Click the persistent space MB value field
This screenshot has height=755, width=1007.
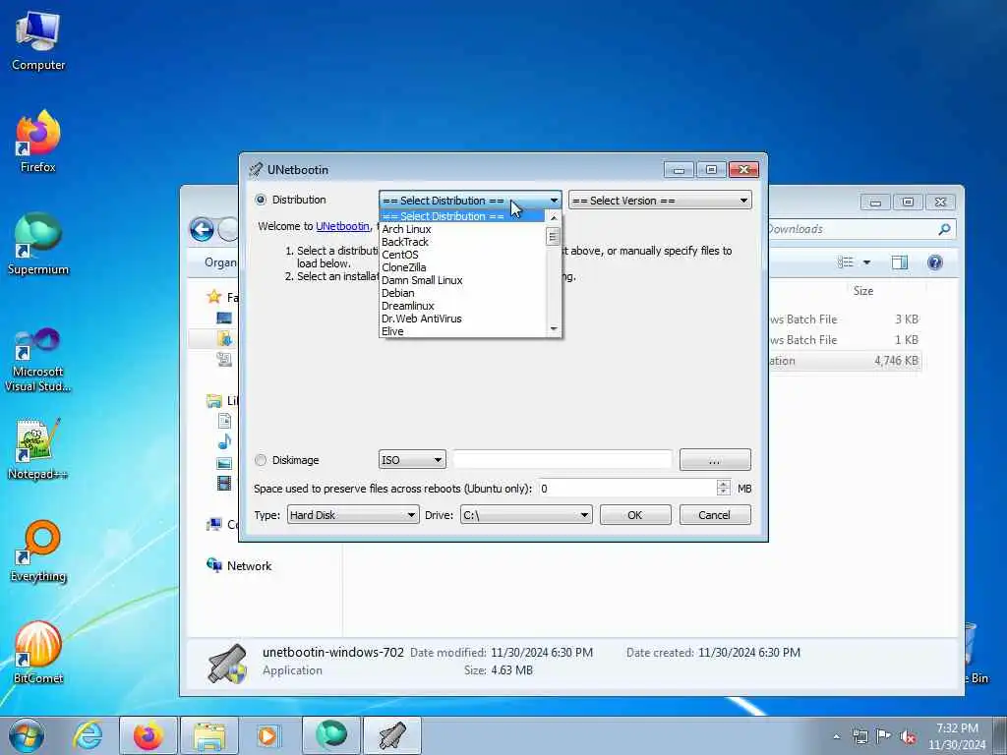tap(626, 489)
